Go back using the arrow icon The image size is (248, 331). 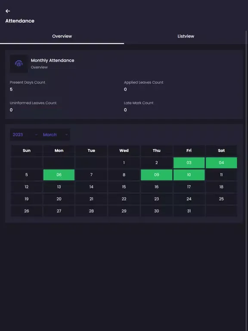[8, 11]
